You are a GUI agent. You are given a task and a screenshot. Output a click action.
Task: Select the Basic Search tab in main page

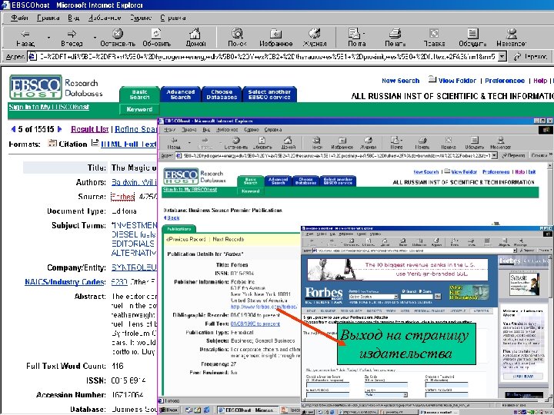click(x=139, y=95)
